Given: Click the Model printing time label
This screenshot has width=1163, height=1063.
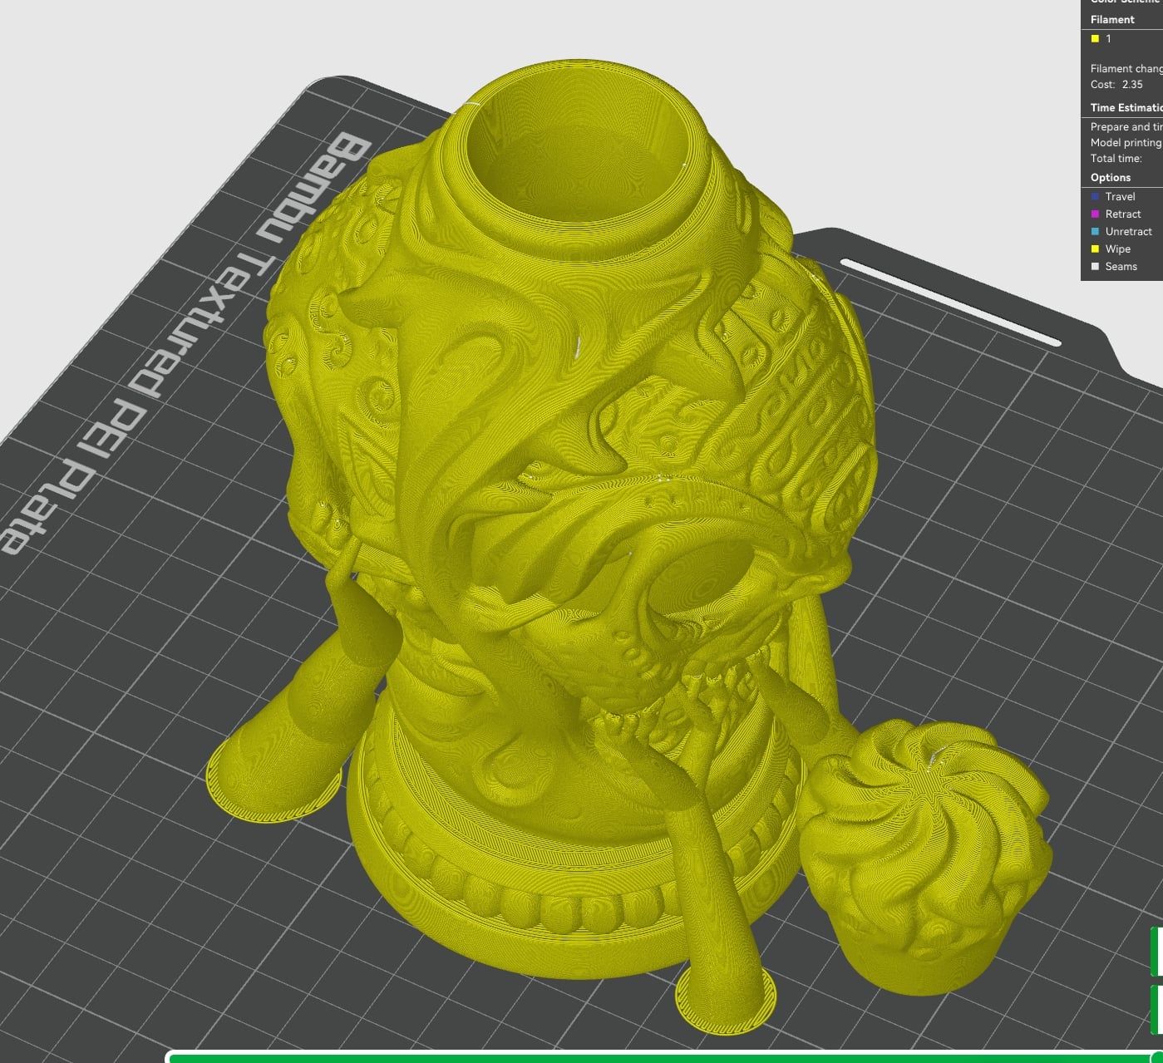Looking at the screenshot, I should [1126, 143].
